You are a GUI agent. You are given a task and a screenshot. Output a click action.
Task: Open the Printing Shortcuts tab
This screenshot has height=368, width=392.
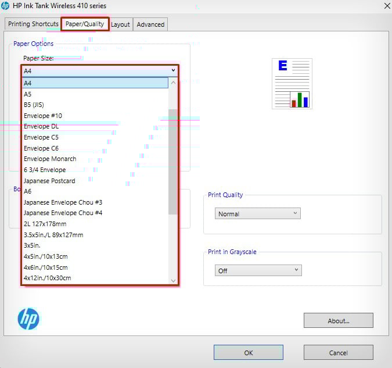point(33,24)
